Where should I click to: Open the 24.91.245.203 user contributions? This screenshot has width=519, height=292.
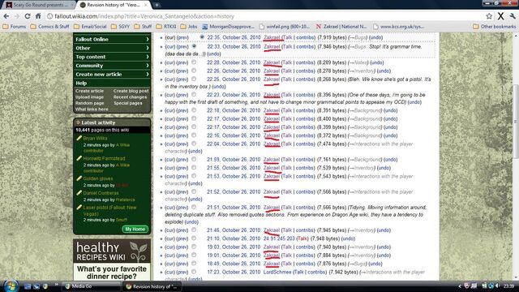click(x=279, y=238)
